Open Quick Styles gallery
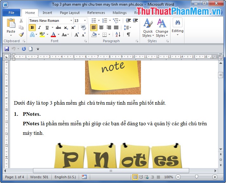The height and width of the screenshot is (183, 226). [148, 28]
